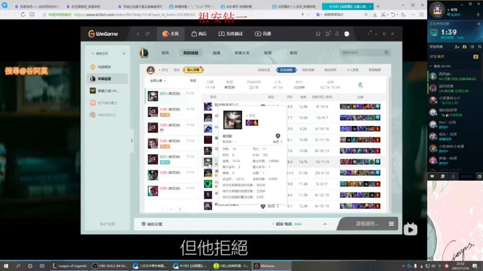Add an app with the plus button
This screenshot has height=271, width=483.
pos(124,54)
